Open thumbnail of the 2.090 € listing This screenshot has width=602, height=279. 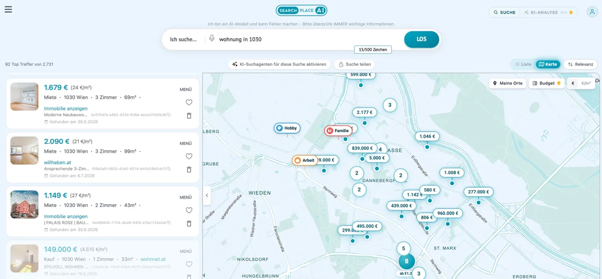pos(24,151)
